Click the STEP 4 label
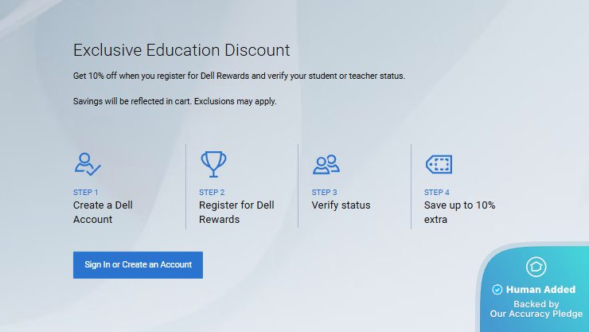This screenshot has width=589, height=332. point(437,192)
